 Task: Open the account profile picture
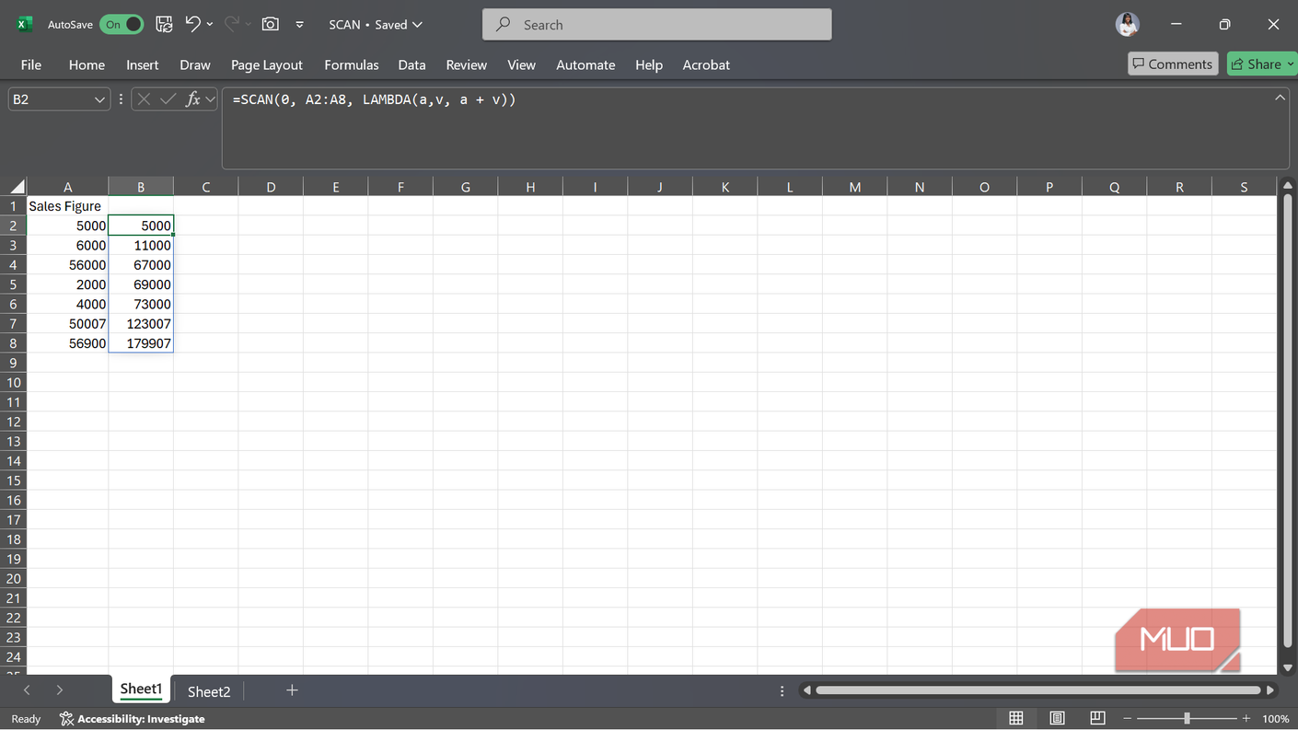1128,25
